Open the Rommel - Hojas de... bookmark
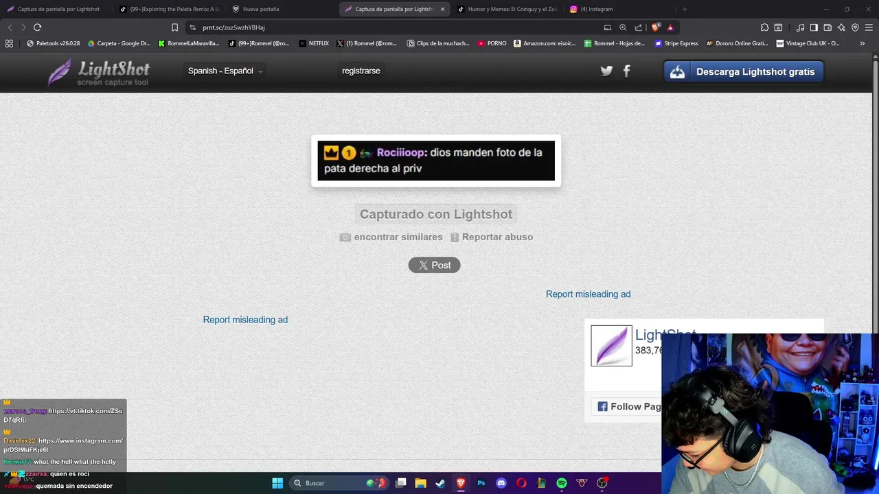The height and width of the screenshot is (494, 879). (x=615, y=43)
